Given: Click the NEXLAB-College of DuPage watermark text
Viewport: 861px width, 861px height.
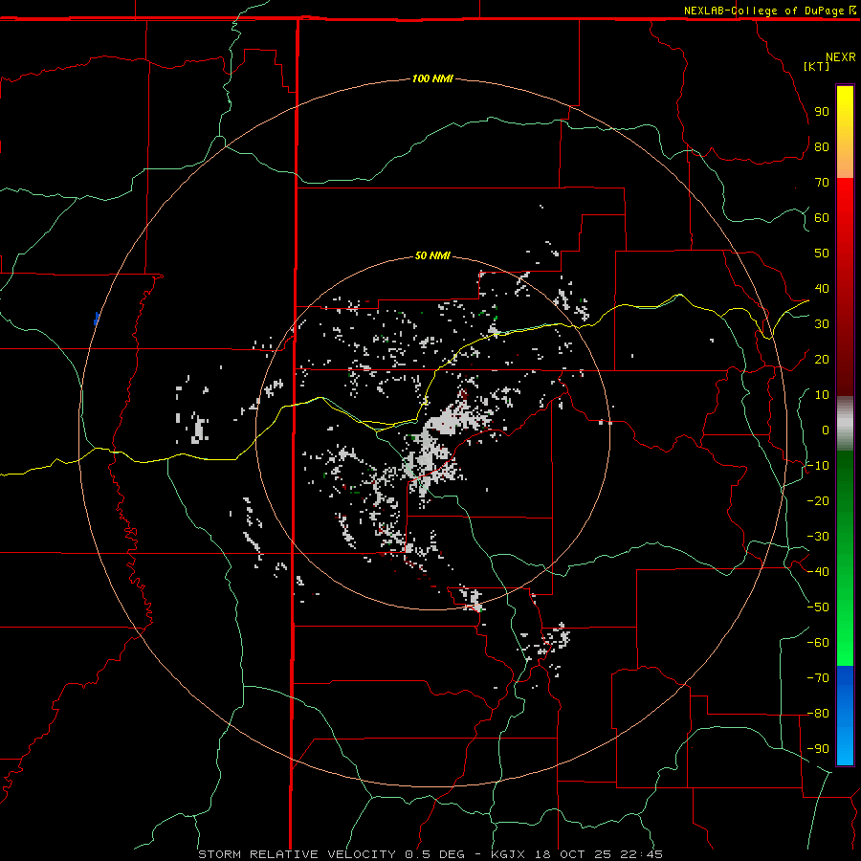Looking at the screenshot, I should 763,11.
